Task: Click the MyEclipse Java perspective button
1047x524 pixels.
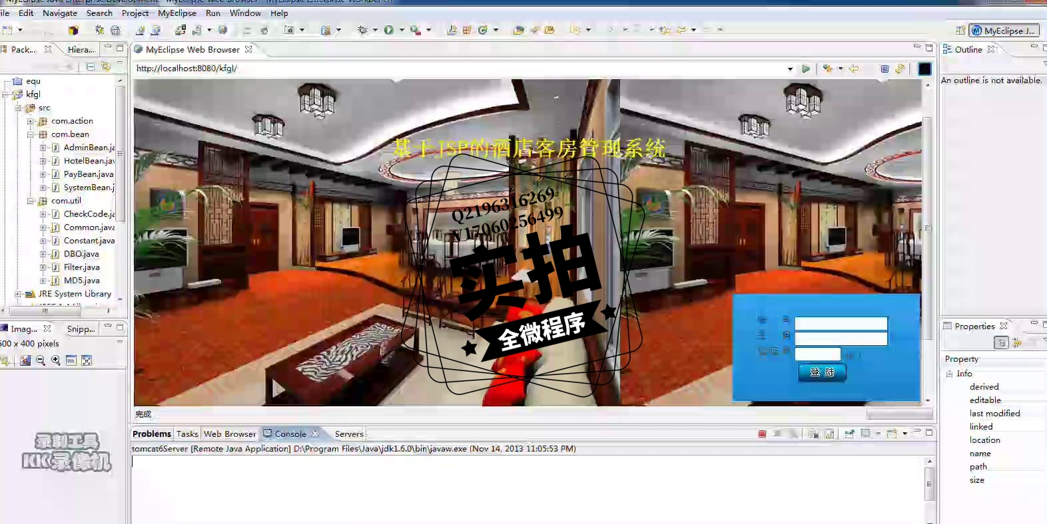Action: tap(1004, 31)
